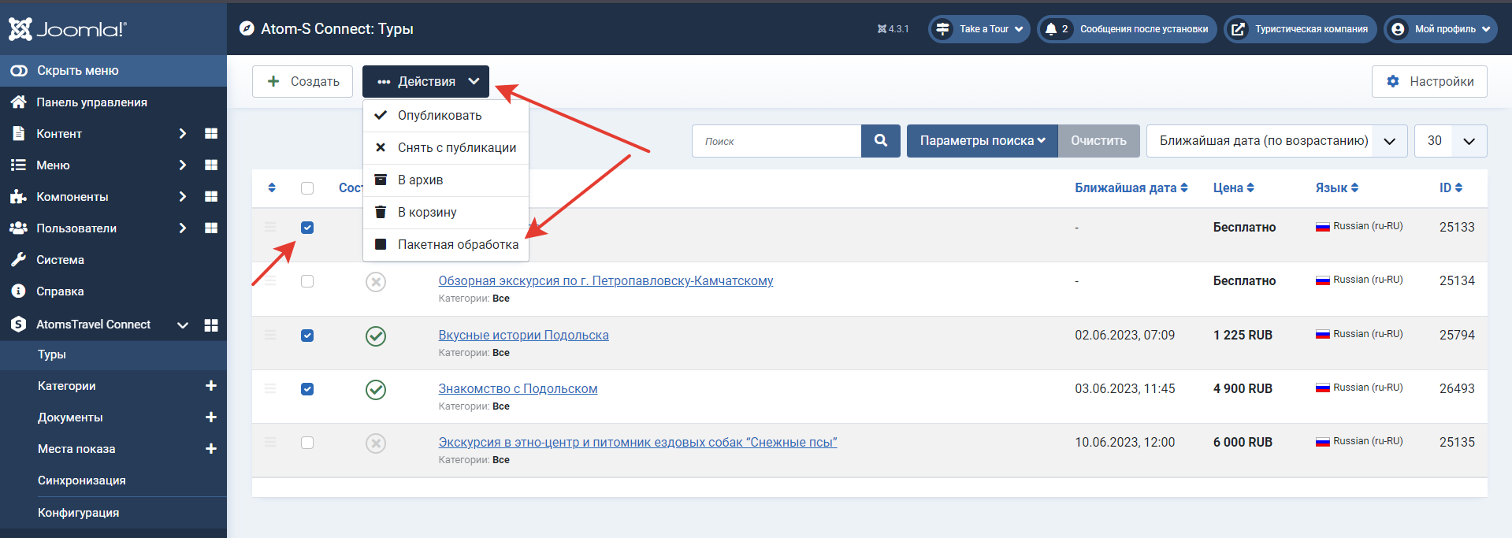Click the ordering sort arrows column header
The image size is (1512, 538).
pyautogui.click(x=272, y=187)
